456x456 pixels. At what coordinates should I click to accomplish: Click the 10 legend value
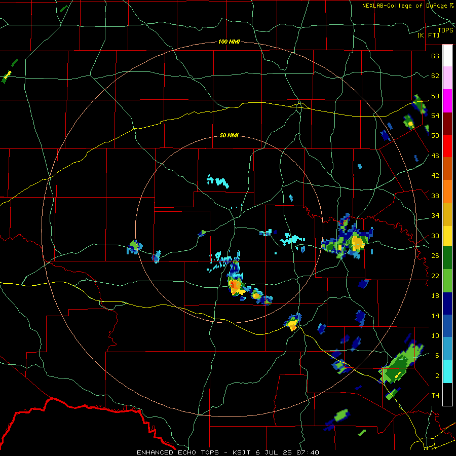(x=435, y=335)
